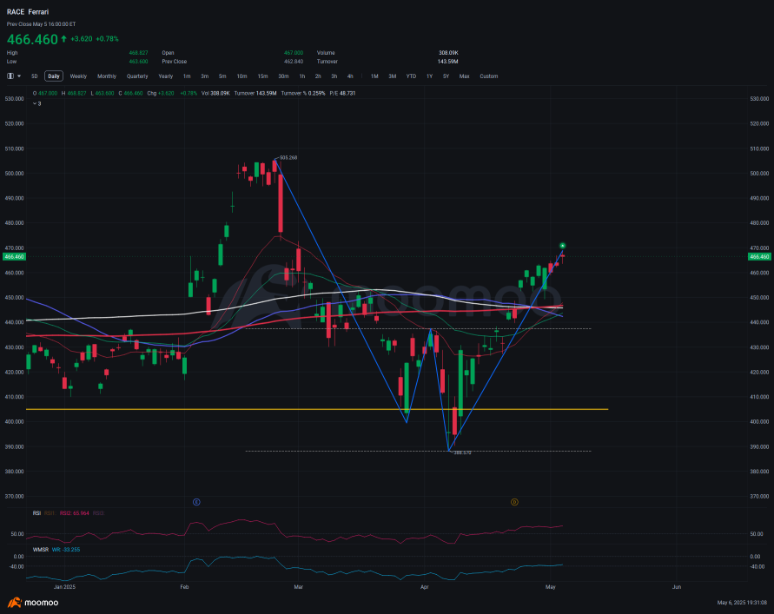Open the earnings event marker E
The width and height of the screenshot is (774, 614).
coord(196,502)
